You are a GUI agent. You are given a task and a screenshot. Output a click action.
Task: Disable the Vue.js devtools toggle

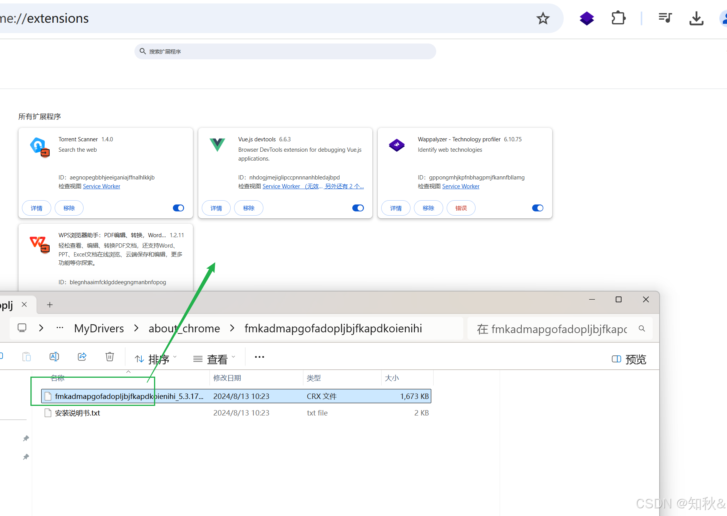pyautogui.click(x=358, y=208)
